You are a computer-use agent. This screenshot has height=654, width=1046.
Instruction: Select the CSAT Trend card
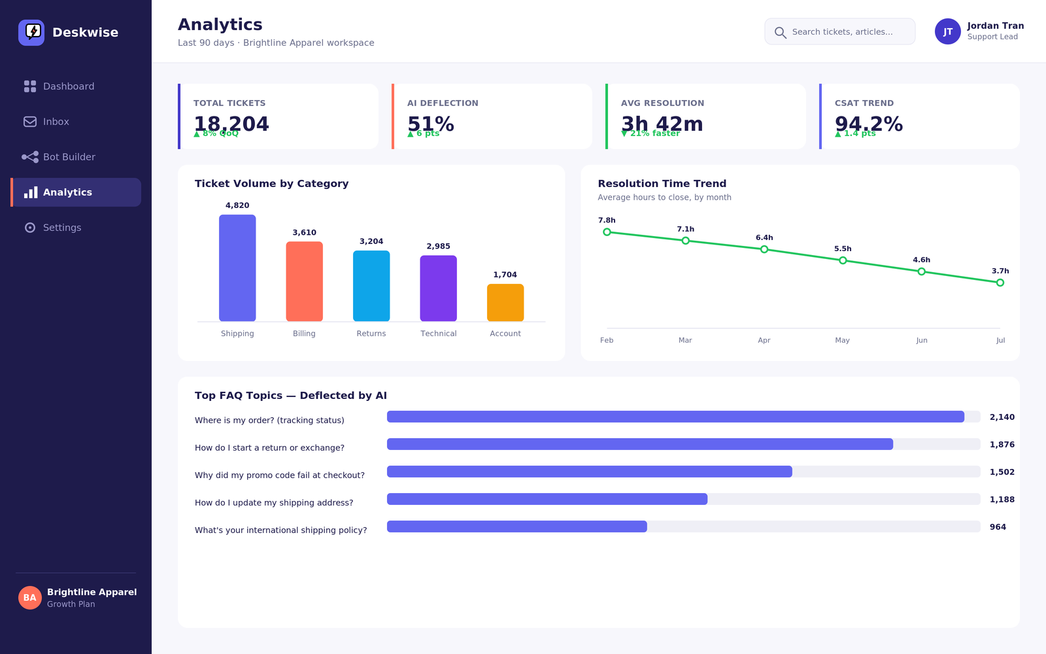pos(919,116)
